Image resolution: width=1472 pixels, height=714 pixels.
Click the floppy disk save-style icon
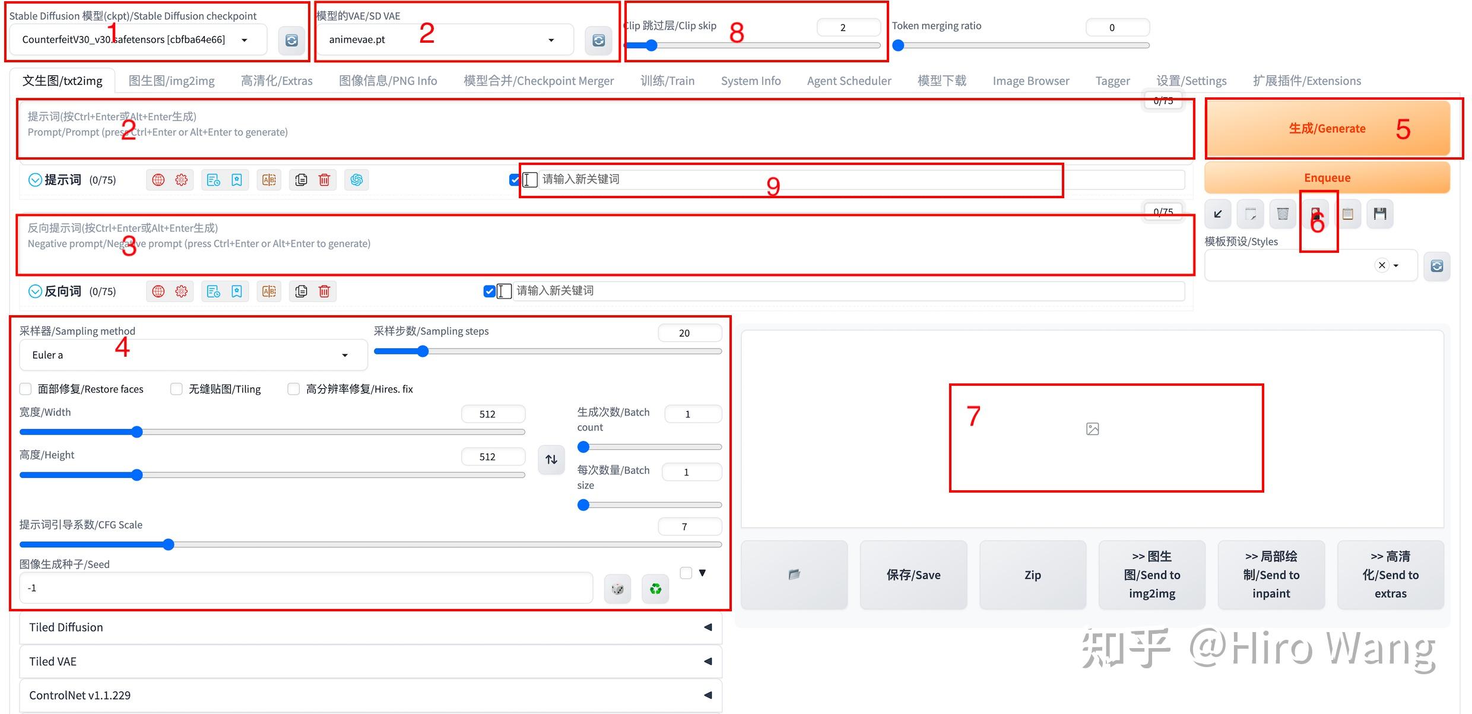pyautogui.click(x=1380, y=214)
